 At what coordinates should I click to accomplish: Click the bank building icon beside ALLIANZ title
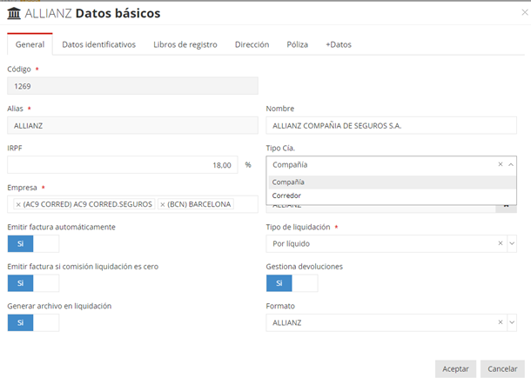(14, 14)
